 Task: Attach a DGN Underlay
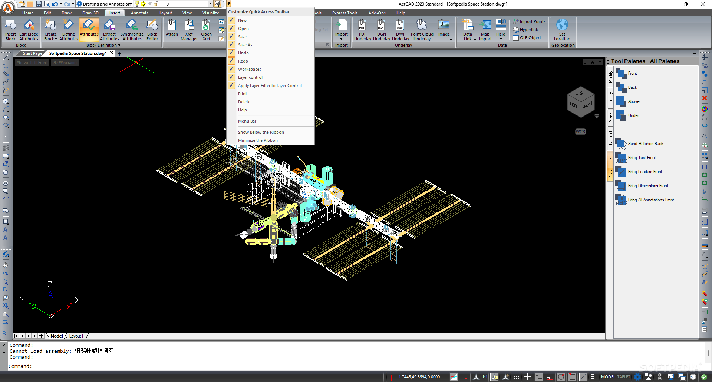382,30
